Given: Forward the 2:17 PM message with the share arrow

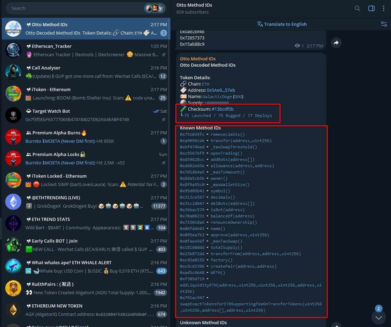Looking at the screenshot, I should coord(336,43).
